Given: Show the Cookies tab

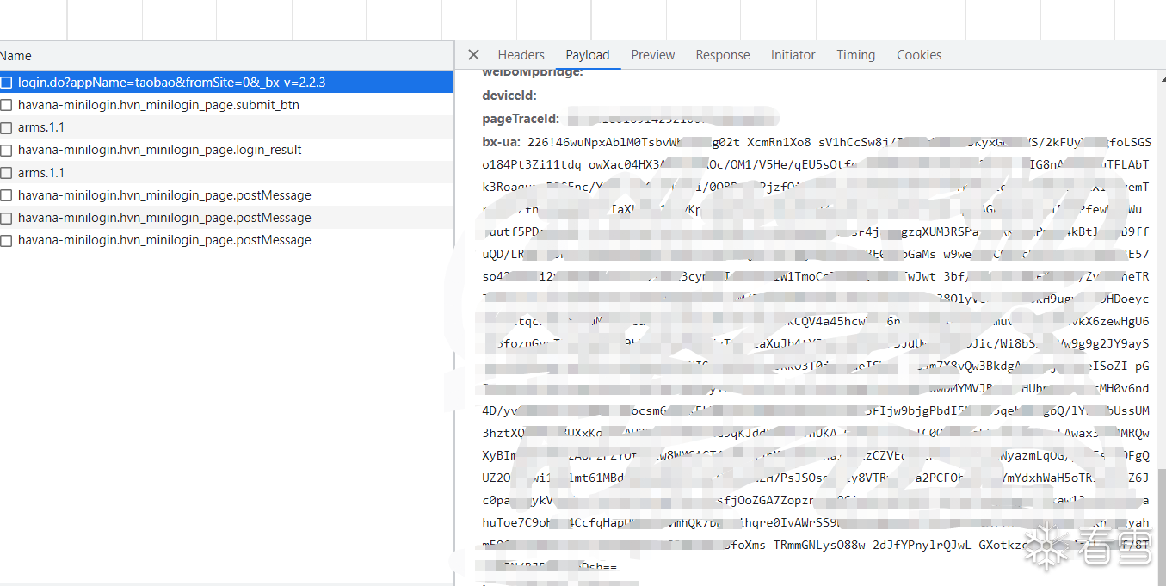Looking at the screenshot, I should 919,55.
